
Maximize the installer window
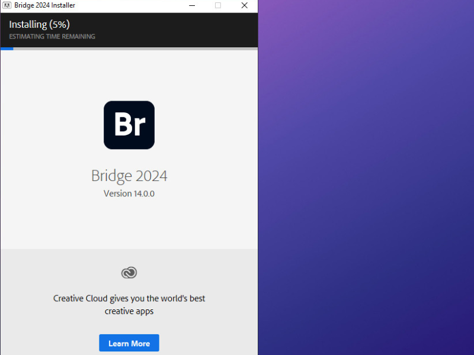217,5
